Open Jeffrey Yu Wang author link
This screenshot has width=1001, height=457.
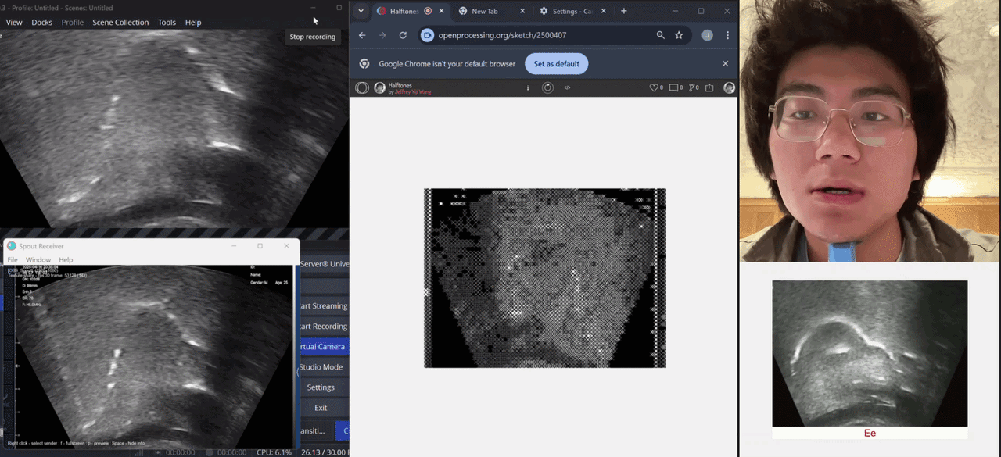click(413, 92)
